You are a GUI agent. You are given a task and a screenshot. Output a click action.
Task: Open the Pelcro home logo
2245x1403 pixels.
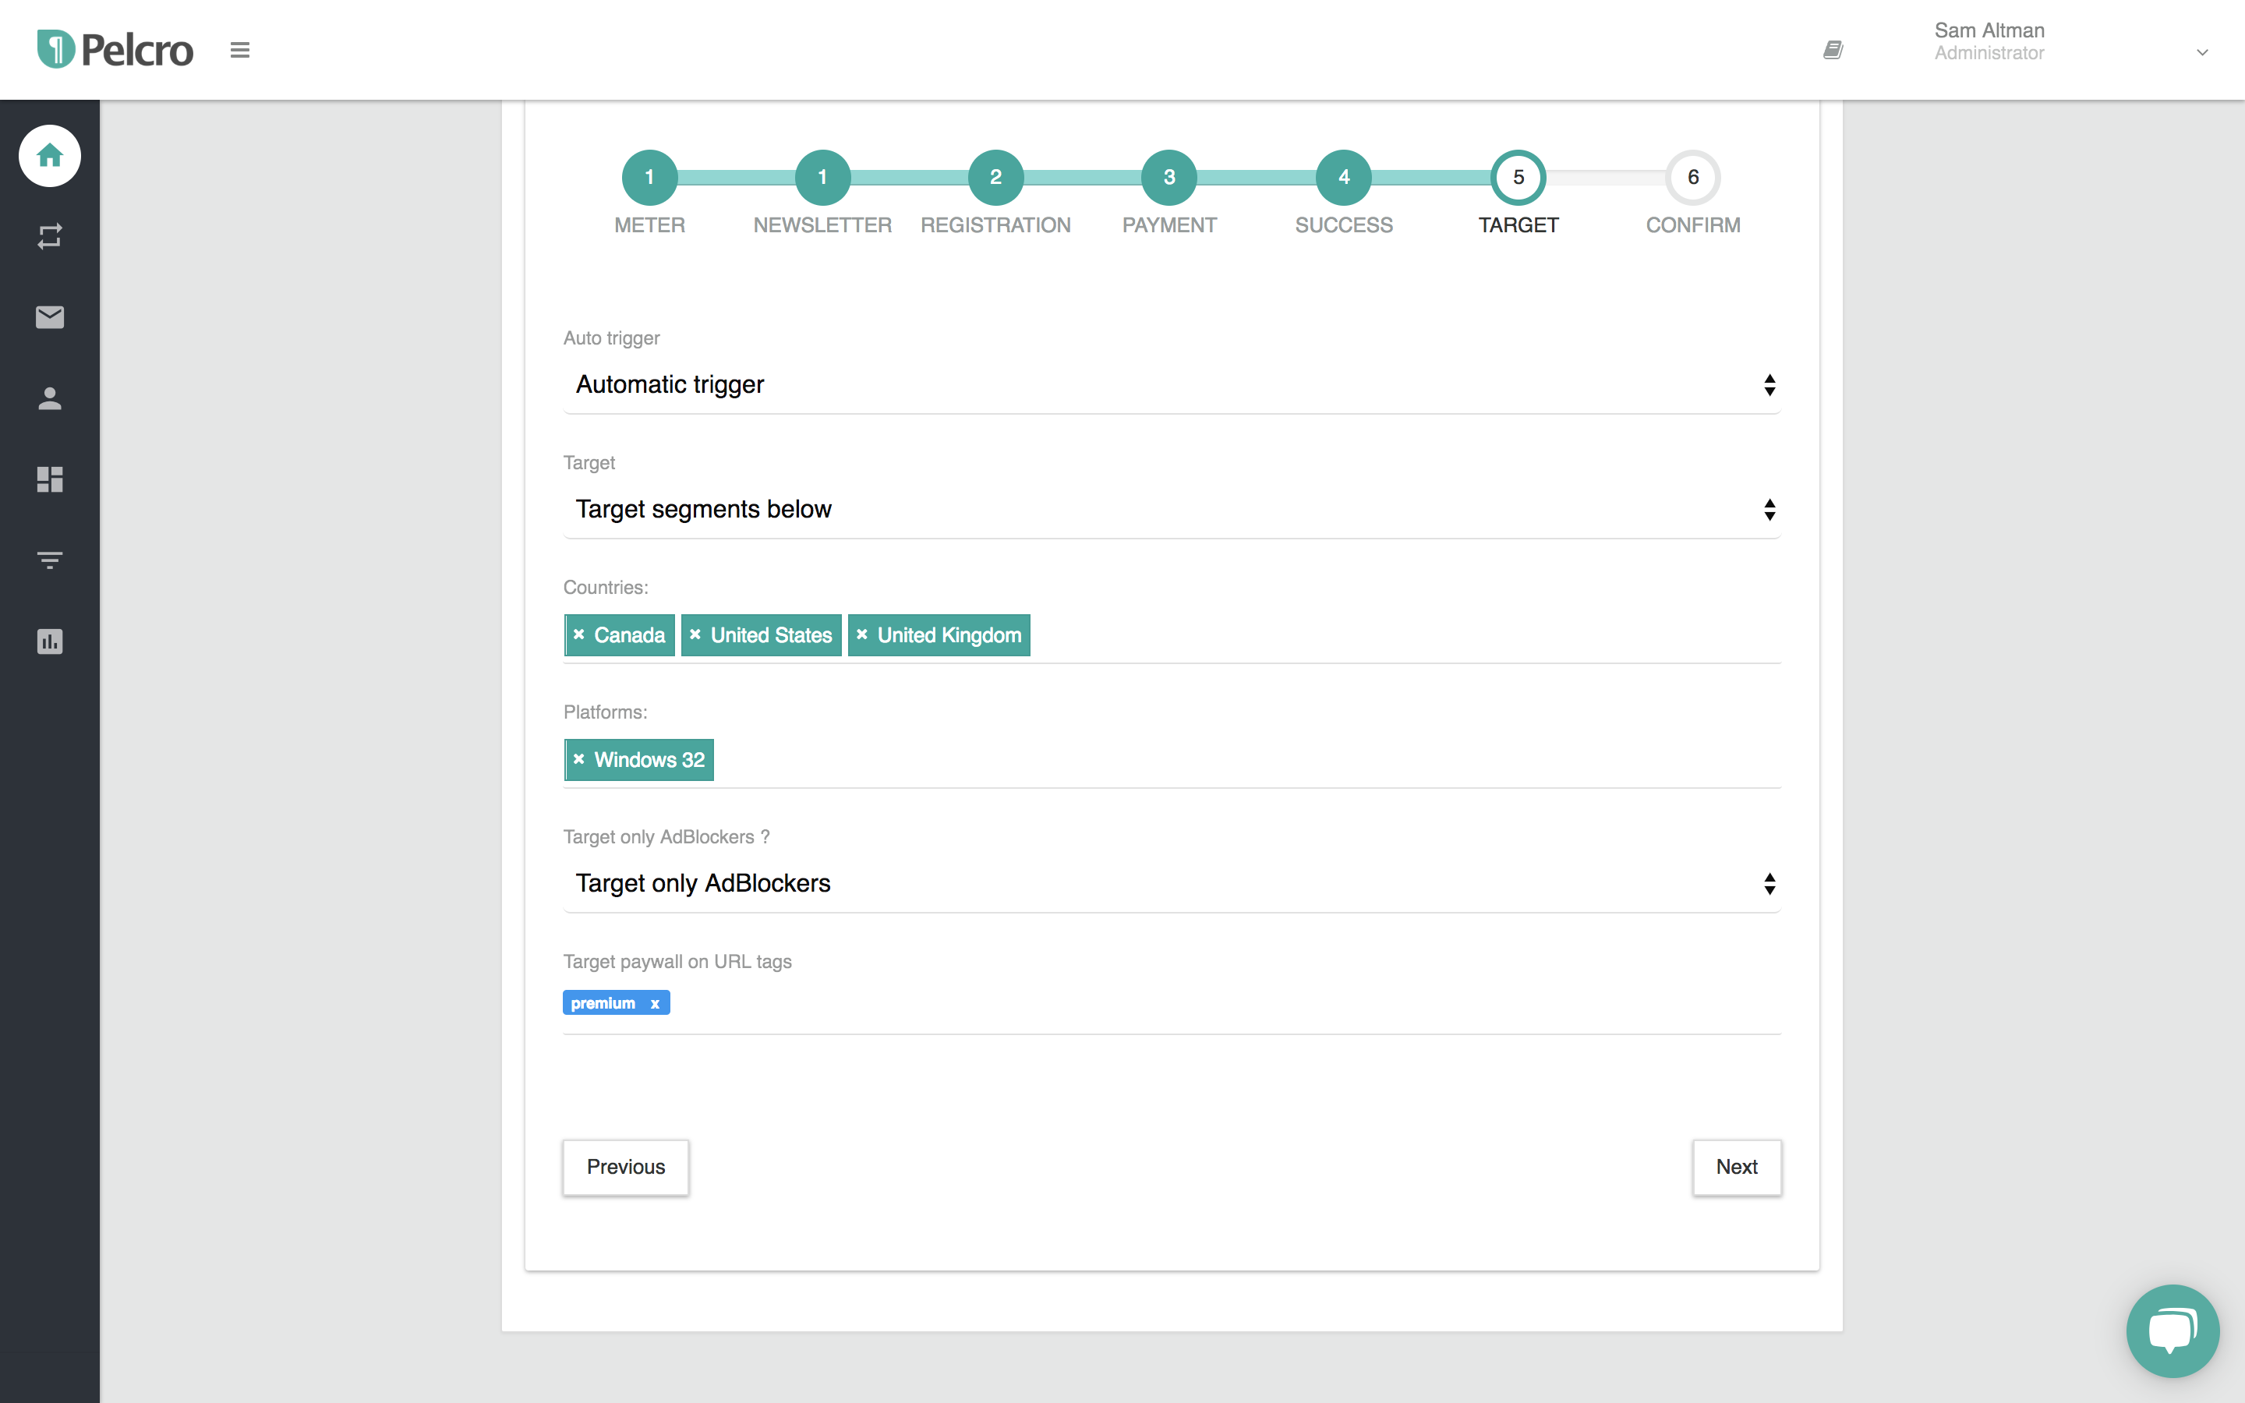click(x=115, y=49)
